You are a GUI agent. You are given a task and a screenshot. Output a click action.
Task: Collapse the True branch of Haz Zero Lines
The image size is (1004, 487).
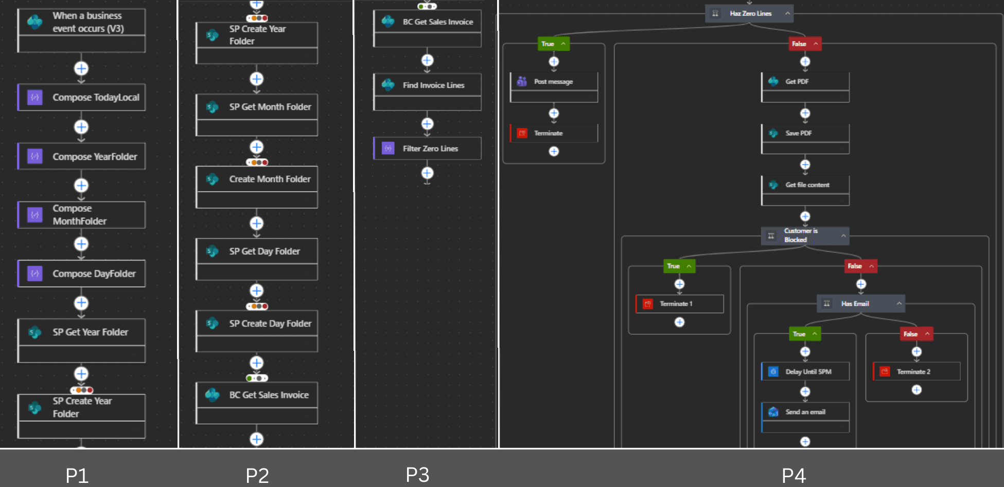coord(562,44)
